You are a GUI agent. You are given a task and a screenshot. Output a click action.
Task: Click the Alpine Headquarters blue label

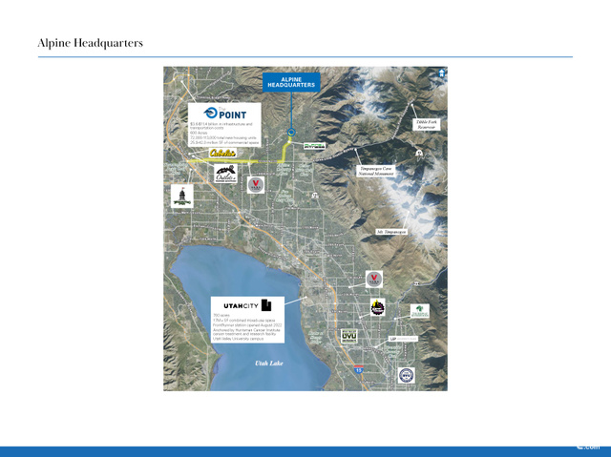(x=291, y=82)
